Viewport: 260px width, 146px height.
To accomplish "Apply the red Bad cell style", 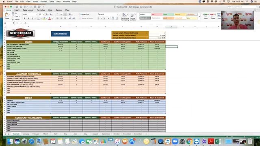I will point(157,15).
